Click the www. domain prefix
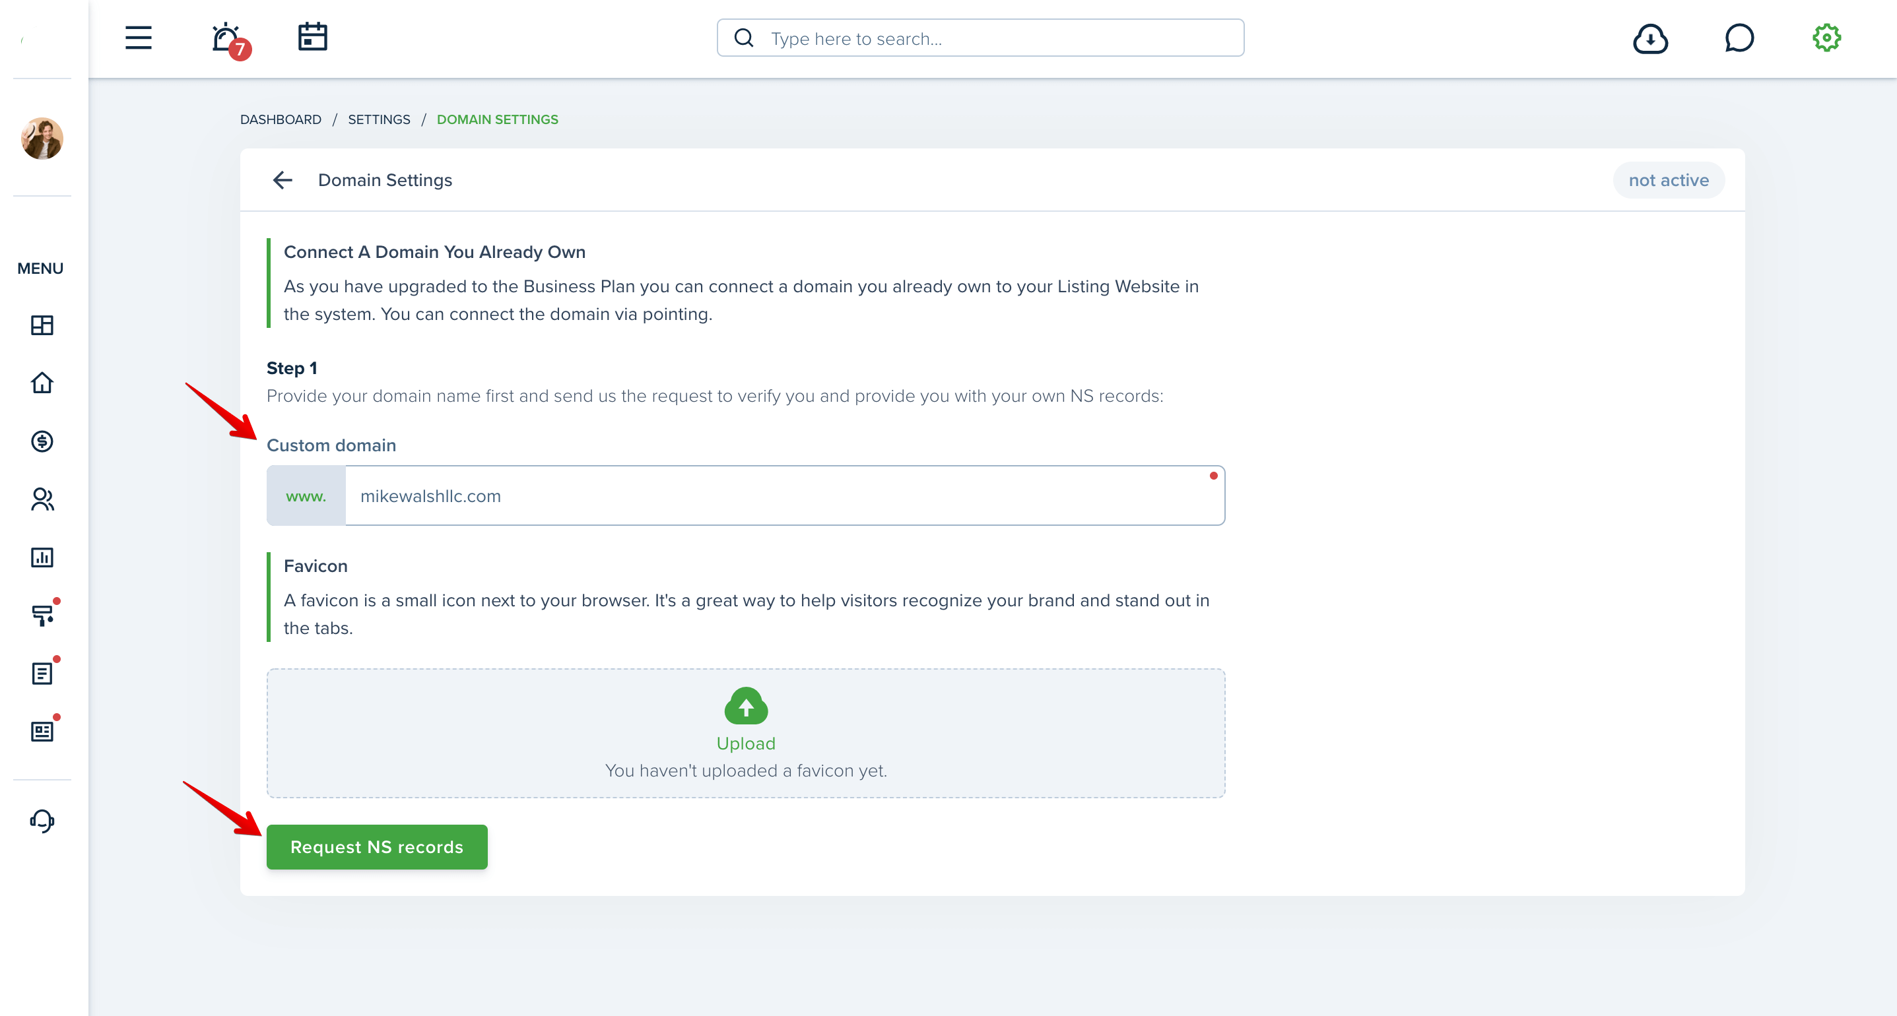 306,495
